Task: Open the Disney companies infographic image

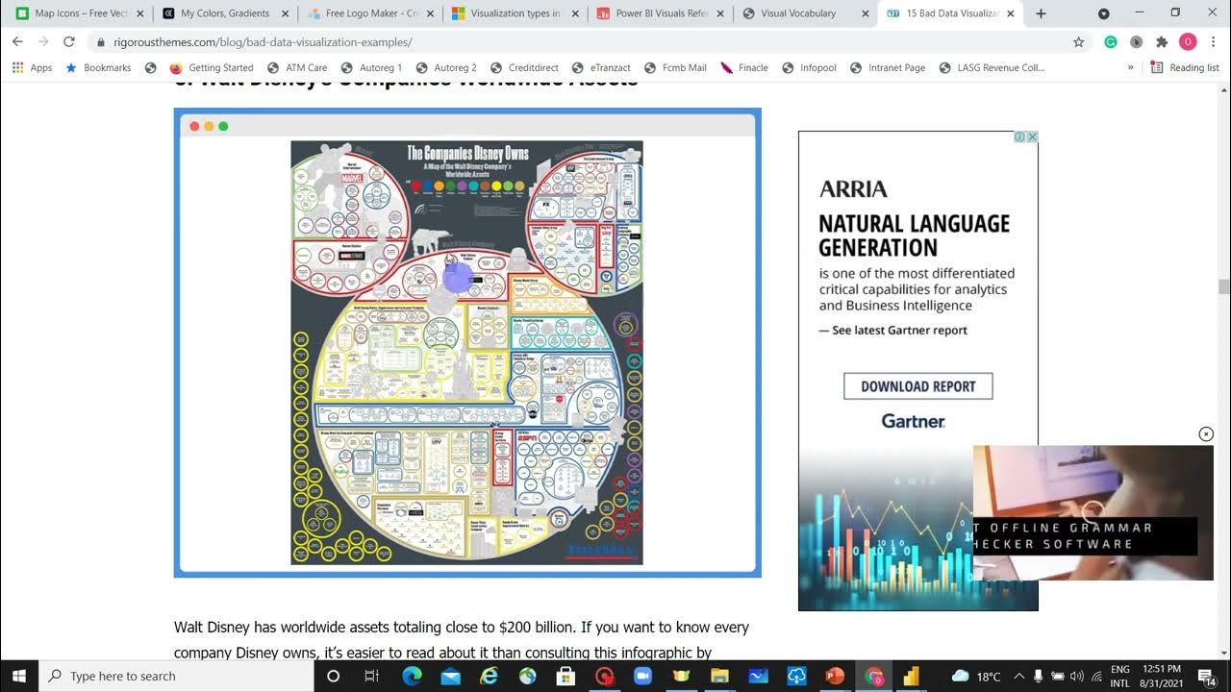Action: point(466,352)
